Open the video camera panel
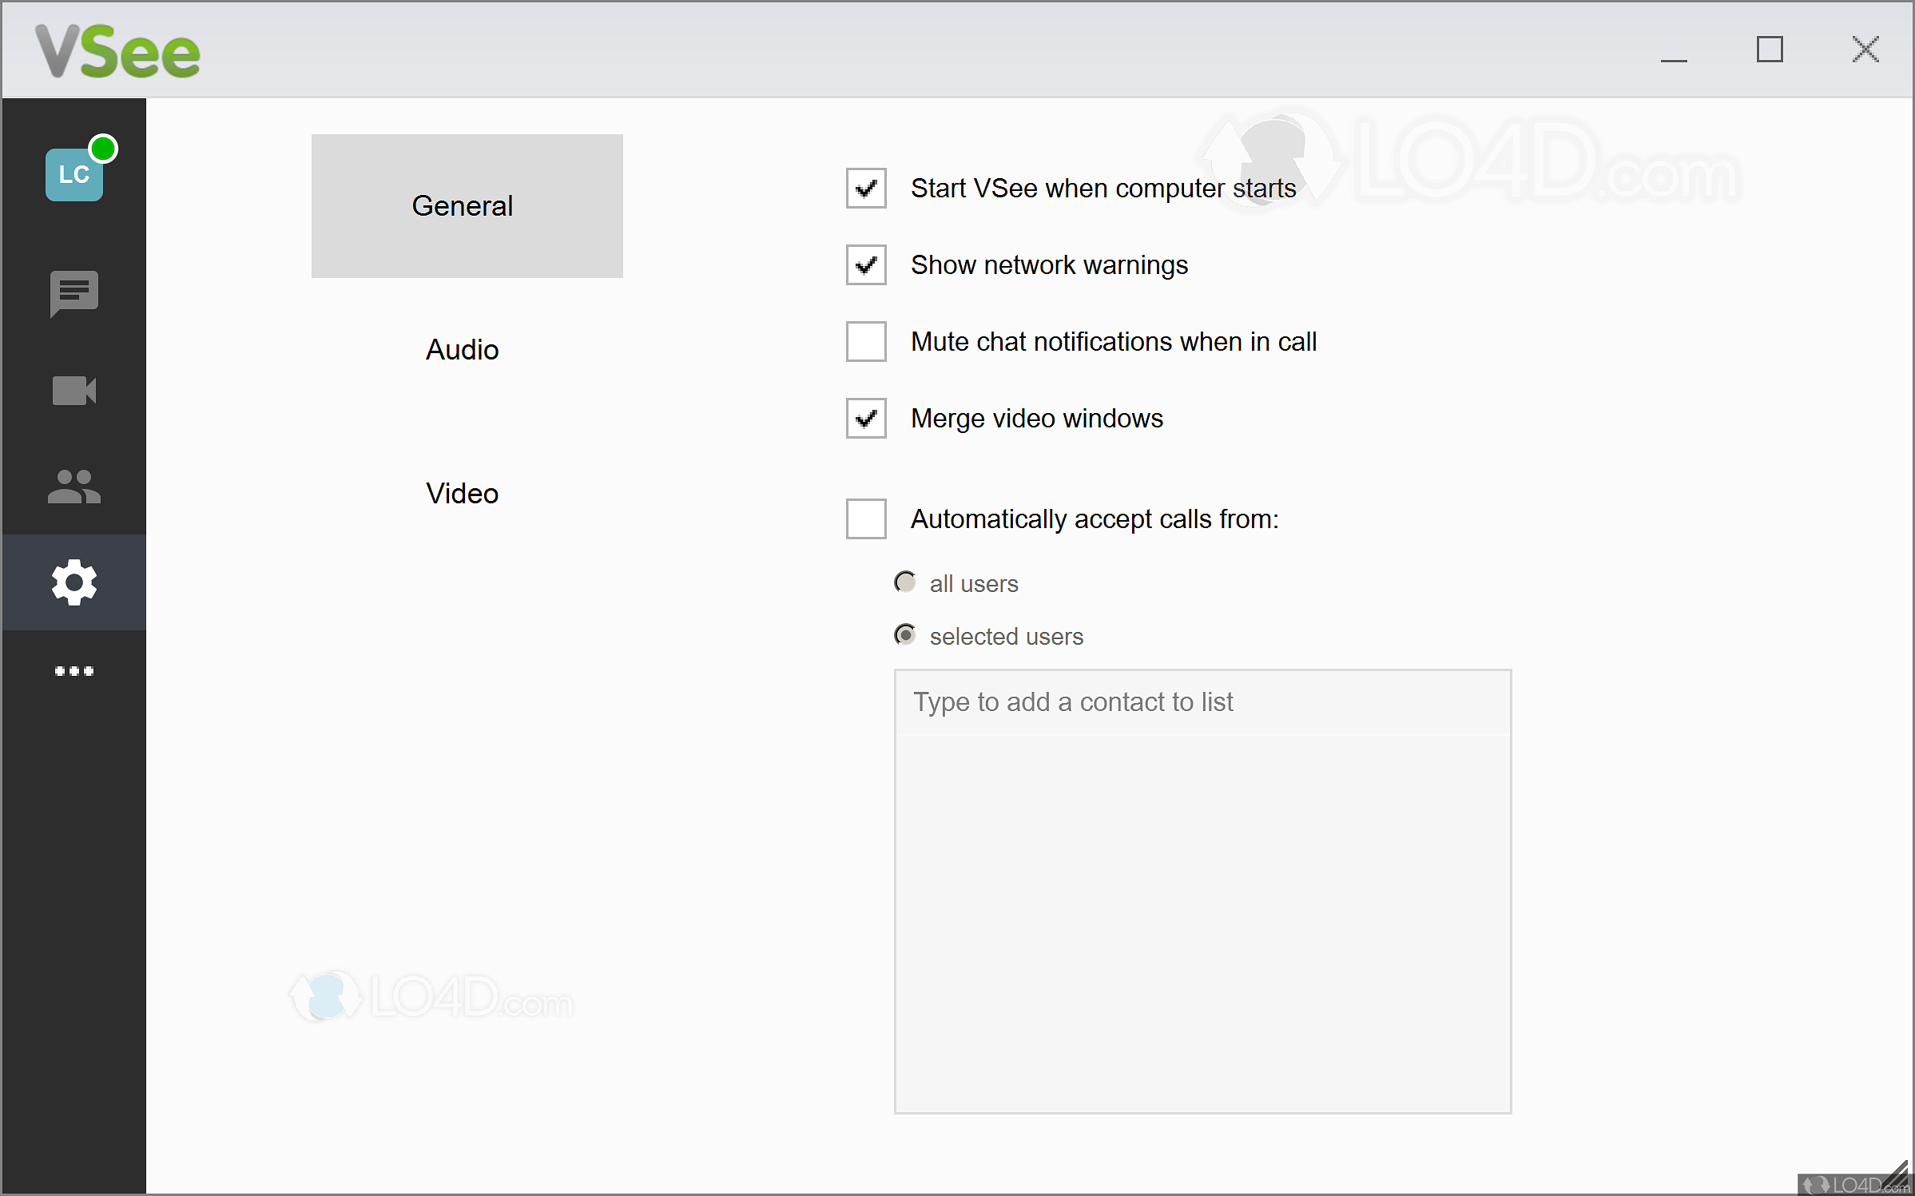The width and height of the screenshot is (1915, 1196). click(x=74, y=391)
